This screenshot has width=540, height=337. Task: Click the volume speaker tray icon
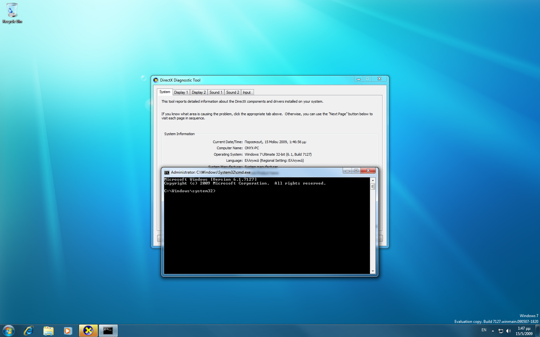pos(508,331)
